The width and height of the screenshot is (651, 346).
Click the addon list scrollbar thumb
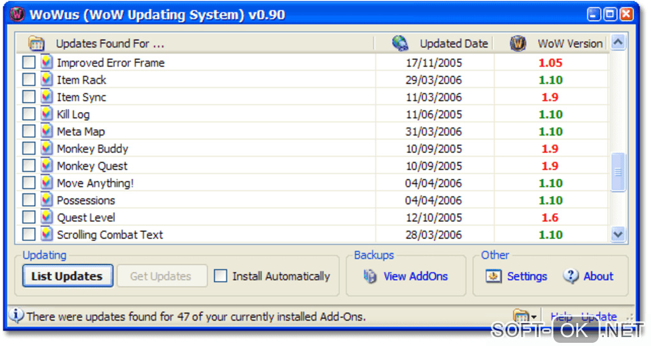coord(618,172)
